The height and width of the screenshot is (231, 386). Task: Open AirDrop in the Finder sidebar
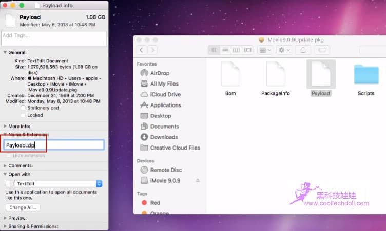point(160,73)
